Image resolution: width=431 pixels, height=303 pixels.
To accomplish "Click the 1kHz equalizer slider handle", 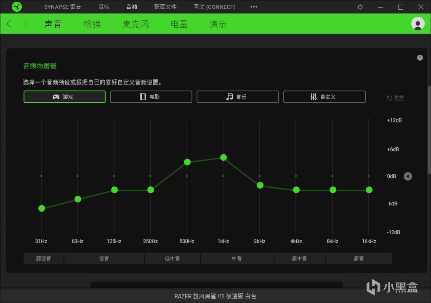I will [223, 157].
